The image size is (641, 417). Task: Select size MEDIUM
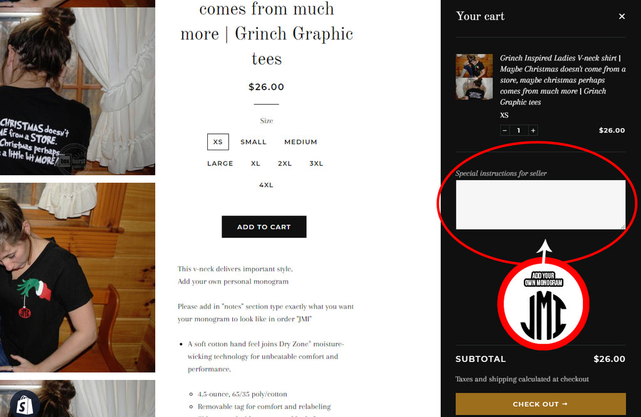tap(300, 142)
